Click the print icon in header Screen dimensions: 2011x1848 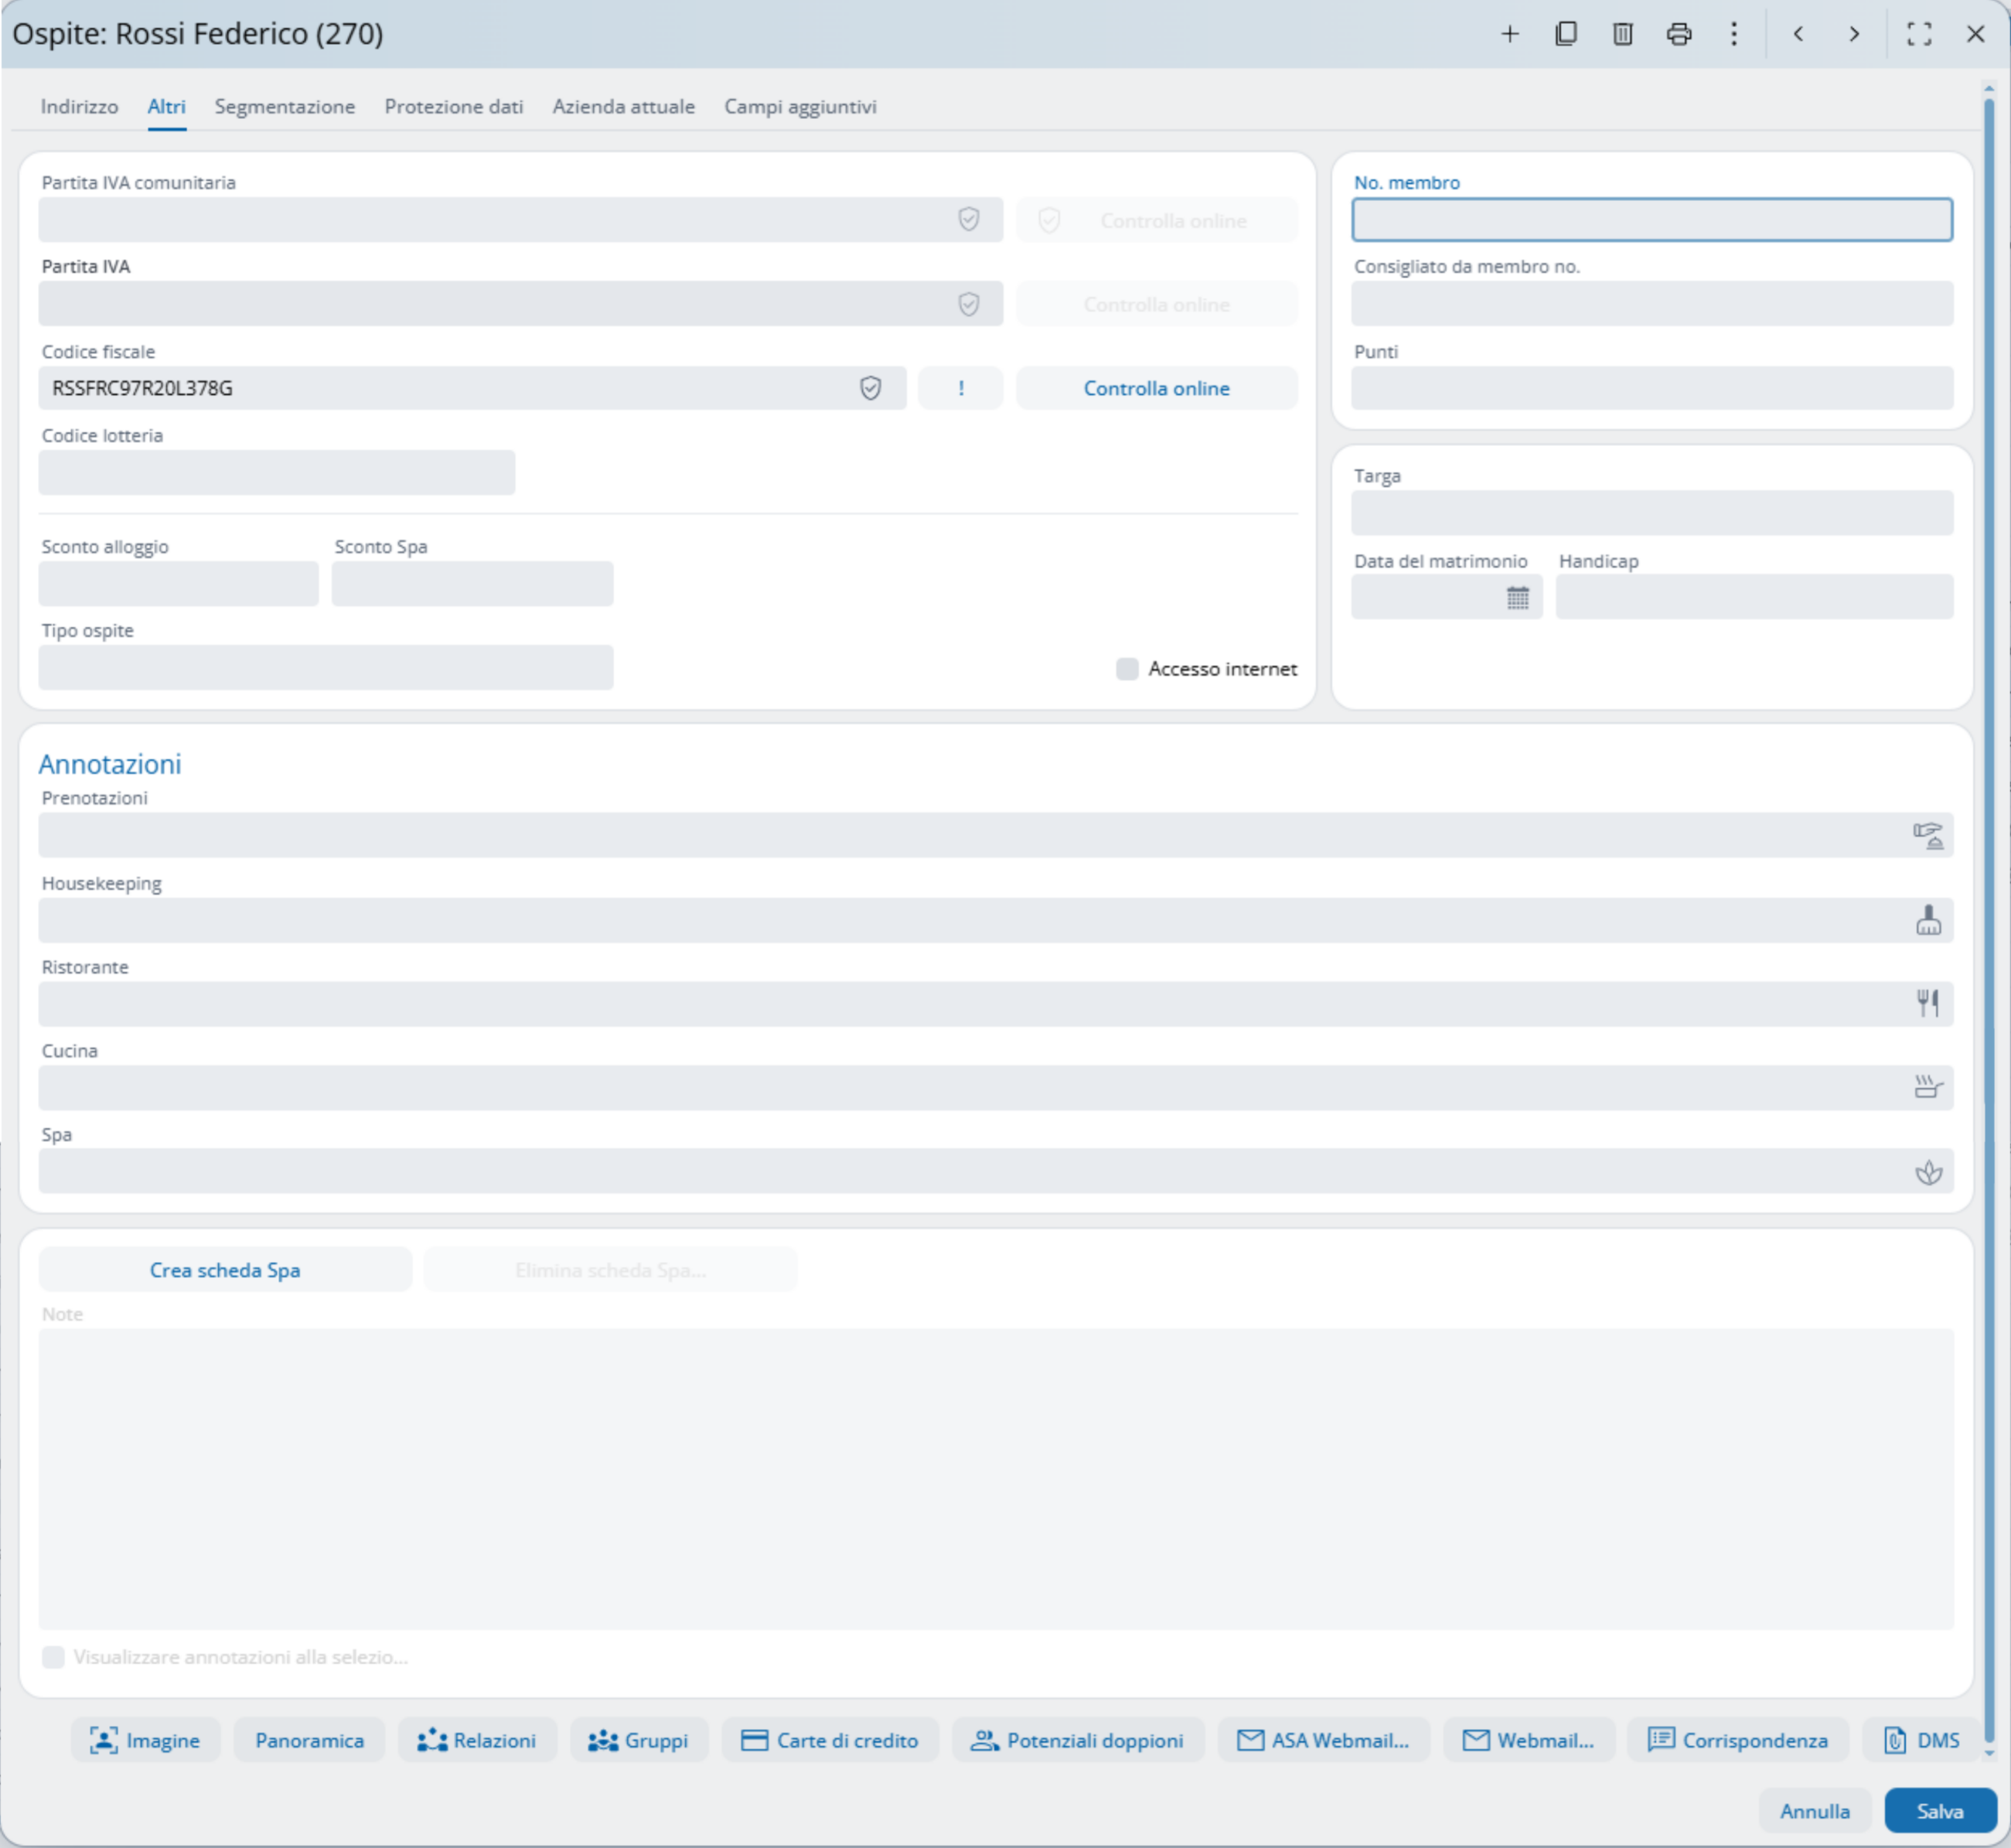click(x=1679, y=34)
